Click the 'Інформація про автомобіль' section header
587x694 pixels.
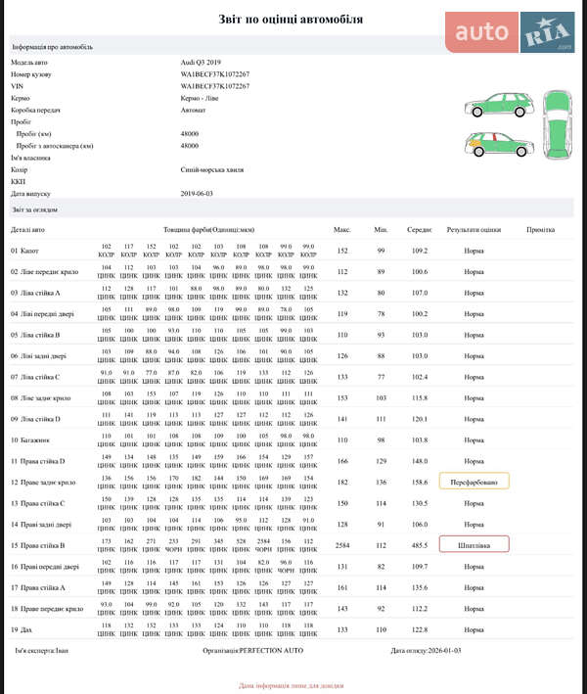click(x=52, y=46)
